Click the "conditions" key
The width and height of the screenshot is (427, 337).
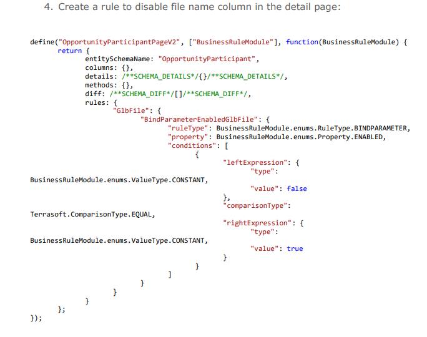[192, 145]
